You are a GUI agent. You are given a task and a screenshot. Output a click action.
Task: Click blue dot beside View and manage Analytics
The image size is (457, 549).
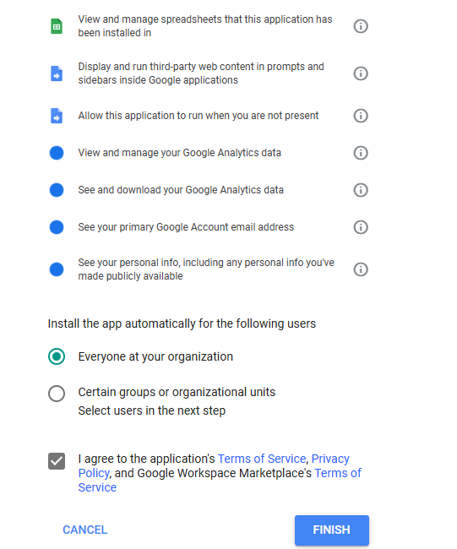click(x=57, y=153)
